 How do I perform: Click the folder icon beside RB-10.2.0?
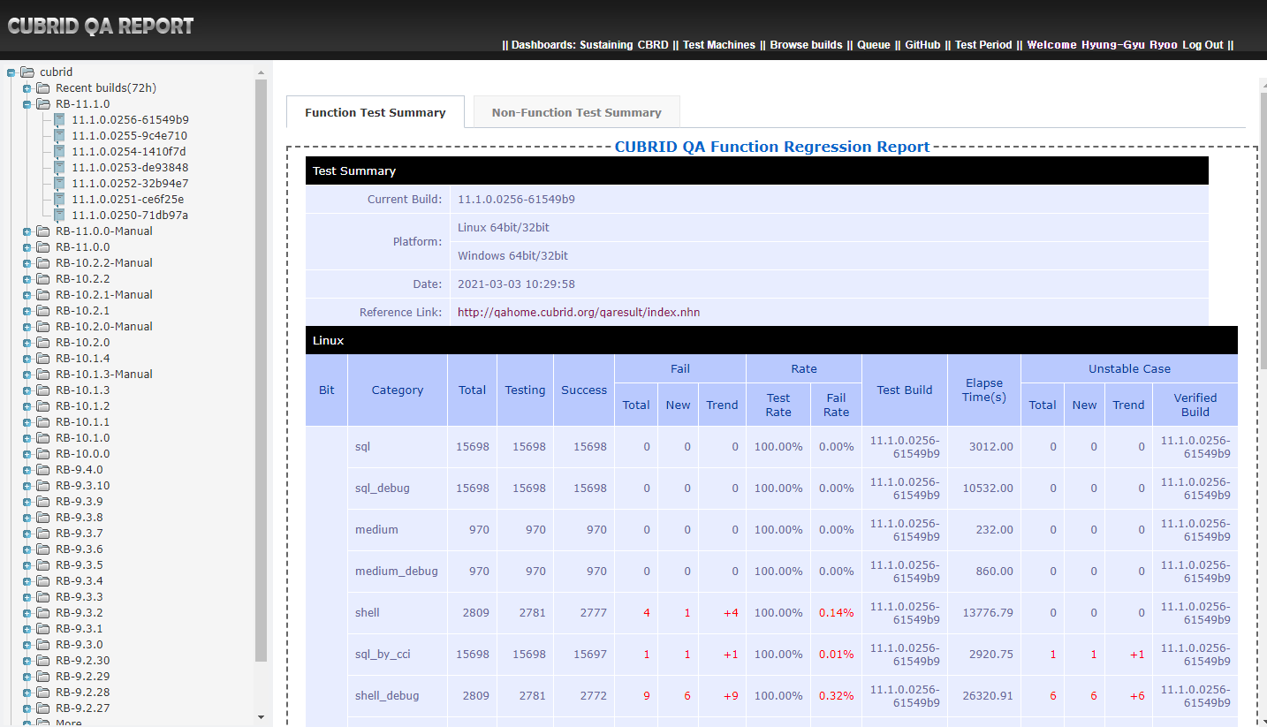click(x=42, y=343)
